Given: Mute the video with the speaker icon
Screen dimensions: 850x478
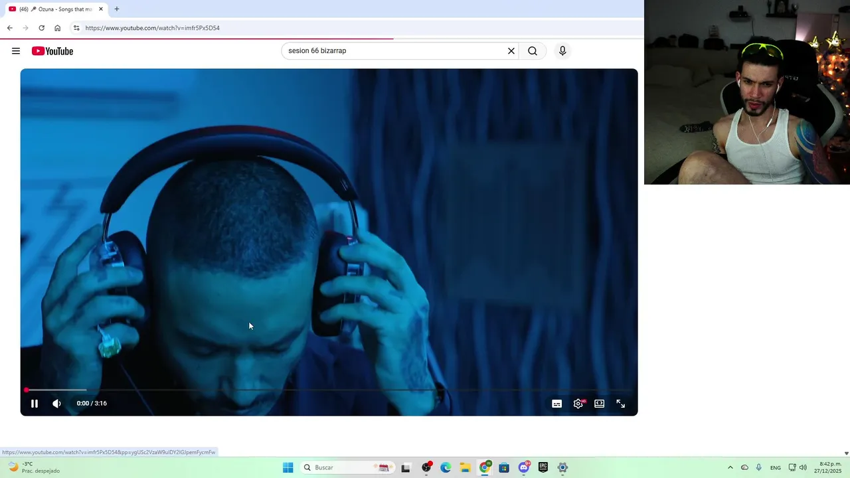Looking at the screenshot, I should click(56, 403).
